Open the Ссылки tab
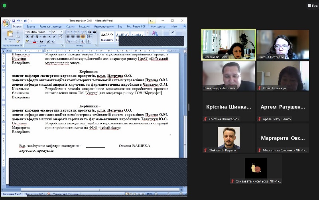 [x=70, y=26]
